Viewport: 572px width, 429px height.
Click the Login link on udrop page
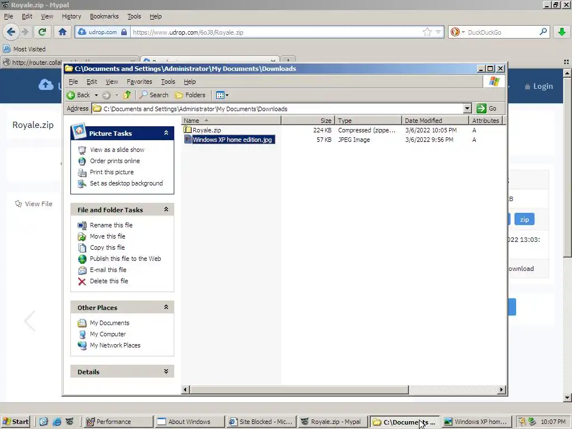click(539, 86)
